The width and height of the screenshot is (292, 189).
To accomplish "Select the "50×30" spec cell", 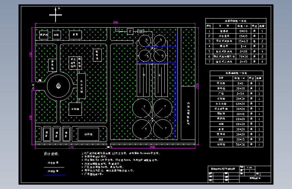I will pos(240,144).
